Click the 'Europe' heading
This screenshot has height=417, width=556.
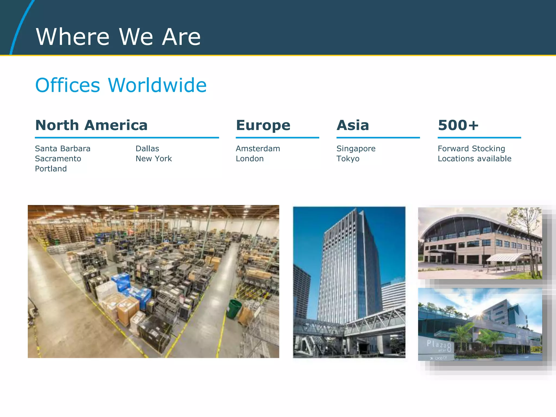tap(263, 125)
